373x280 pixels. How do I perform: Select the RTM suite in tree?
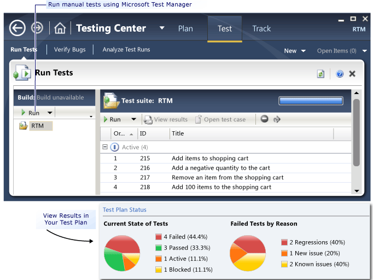[x=37, y=126]
